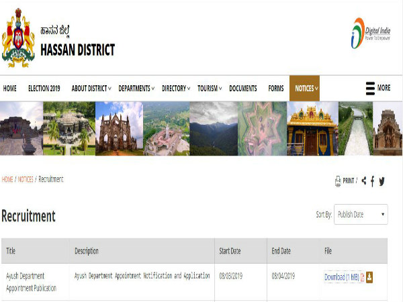Click the share icon

(x=364, y=181)
